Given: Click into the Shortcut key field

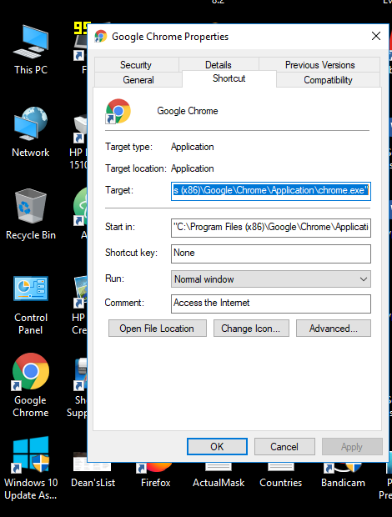Looking at the screenshot, I should pyautogui.click(x=271, y=253).
